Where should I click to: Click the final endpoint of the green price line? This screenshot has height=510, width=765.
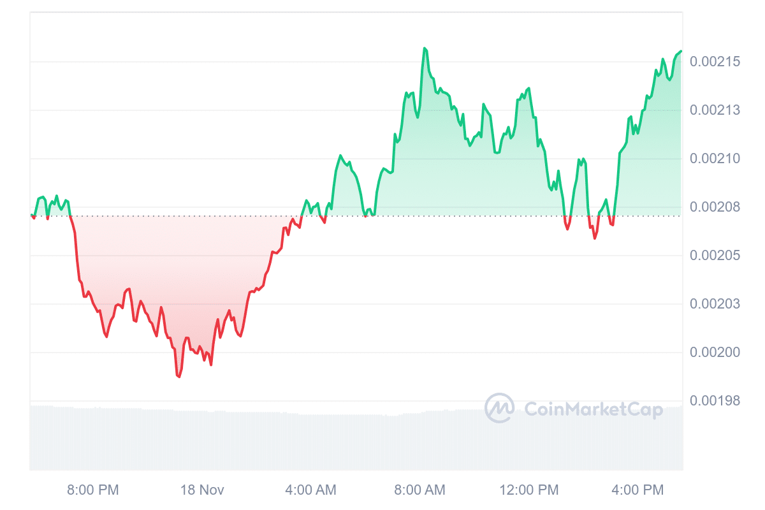681,51
